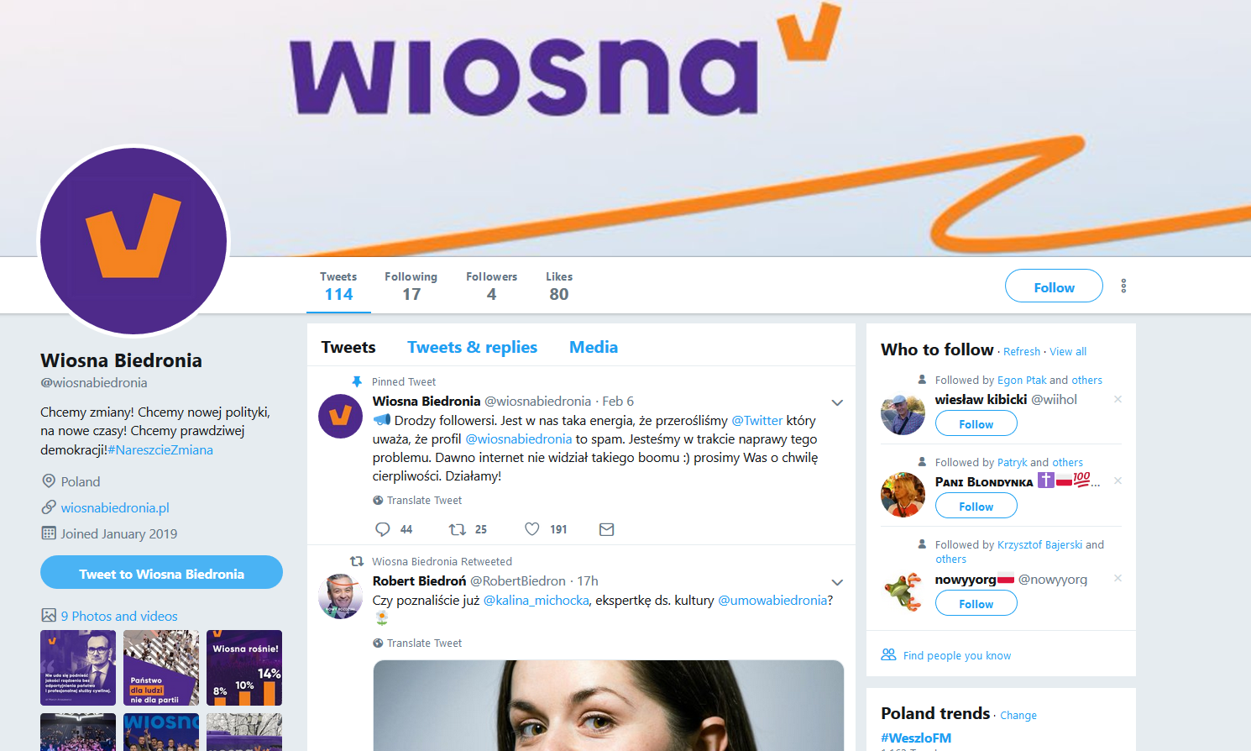Send pinned tweet via direct message envelope
The width and height of the screenshot is (1251, 751).
pyautogui.click(x=607, y=529)
